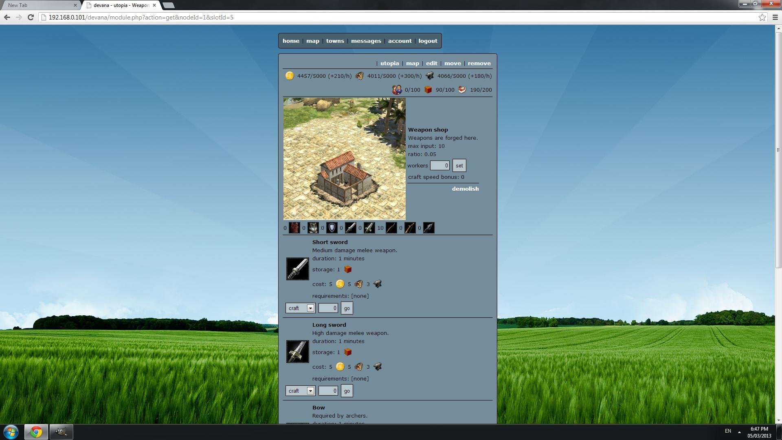782x440 pixels.
Task: Click the long sword crafting item icon
Action: [x=298, y=351]
